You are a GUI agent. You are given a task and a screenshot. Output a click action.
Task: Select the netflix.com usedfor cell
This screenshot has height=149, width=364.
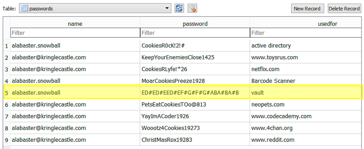click(305, 69)
